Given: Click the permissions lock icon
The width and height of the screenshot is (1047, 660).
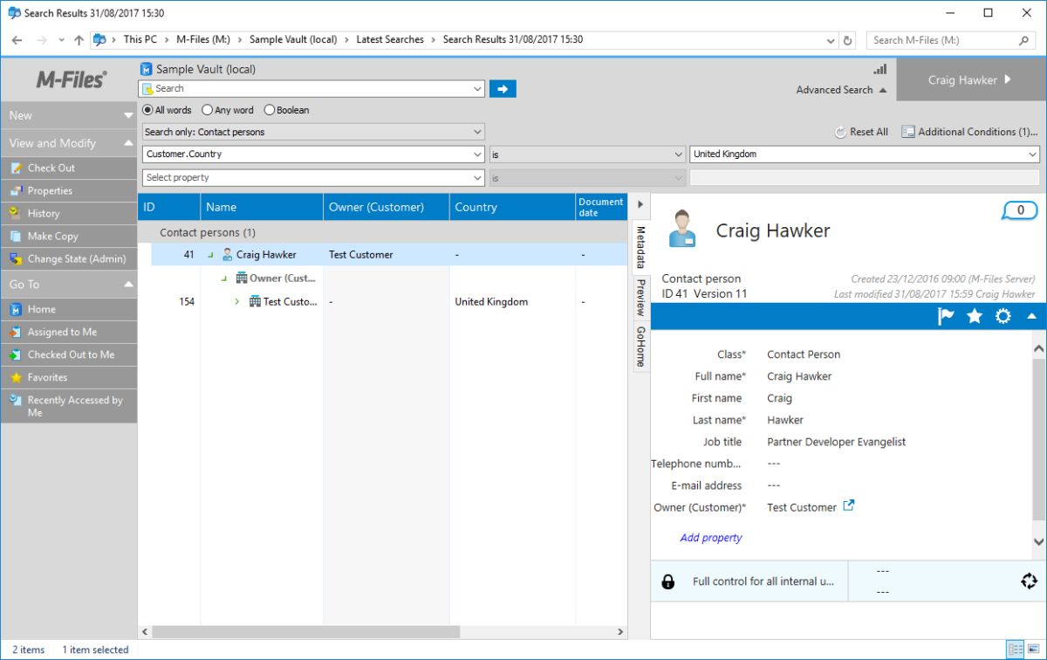Looking at the screenshot, I should click(668, 581).
